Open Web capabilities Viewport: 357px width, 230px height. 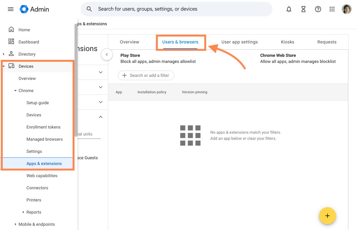click(x=42, y=176)
